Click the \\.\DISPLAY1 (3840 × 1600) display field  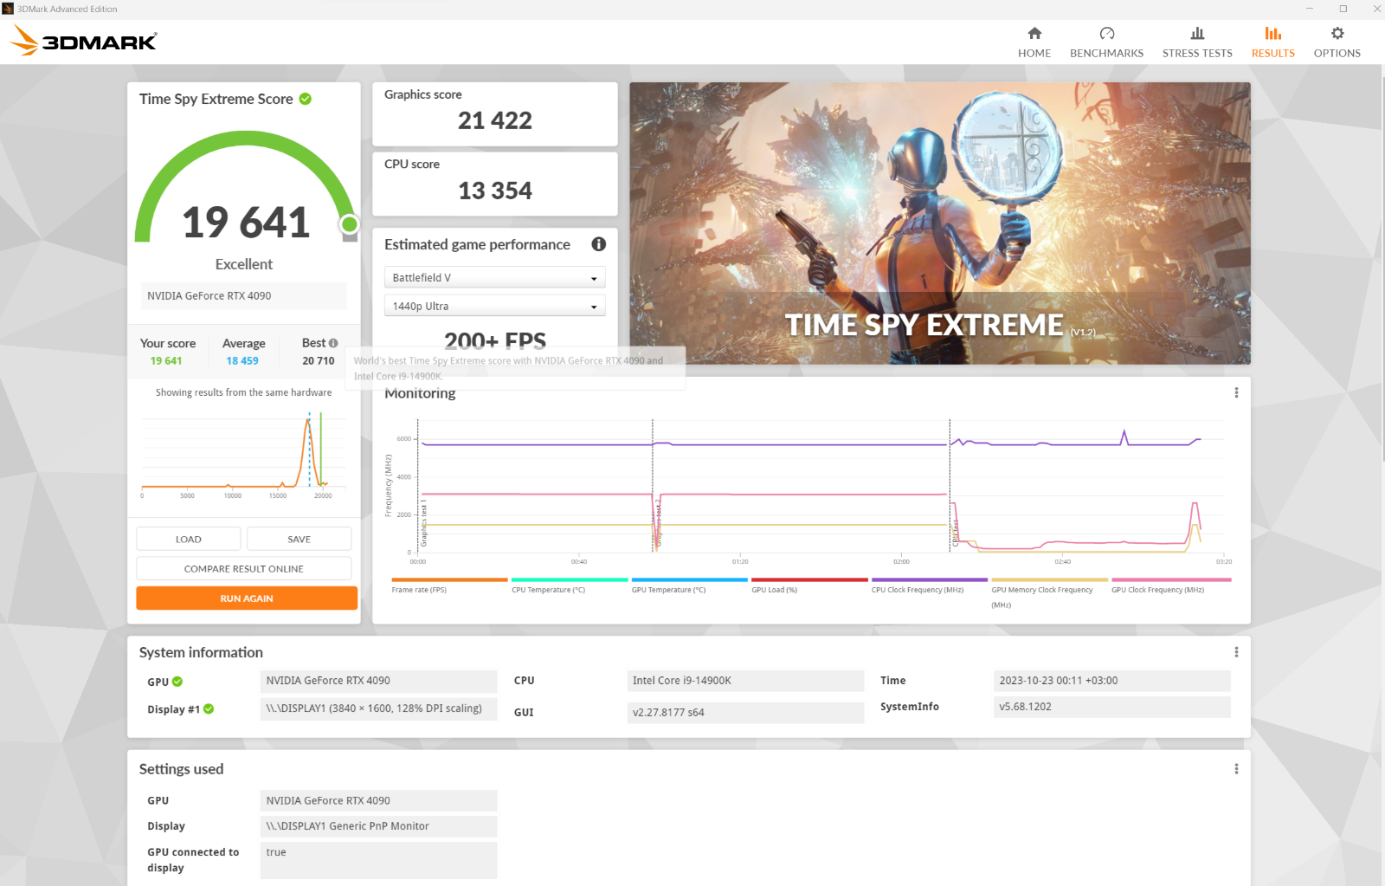tap(378, 708)
